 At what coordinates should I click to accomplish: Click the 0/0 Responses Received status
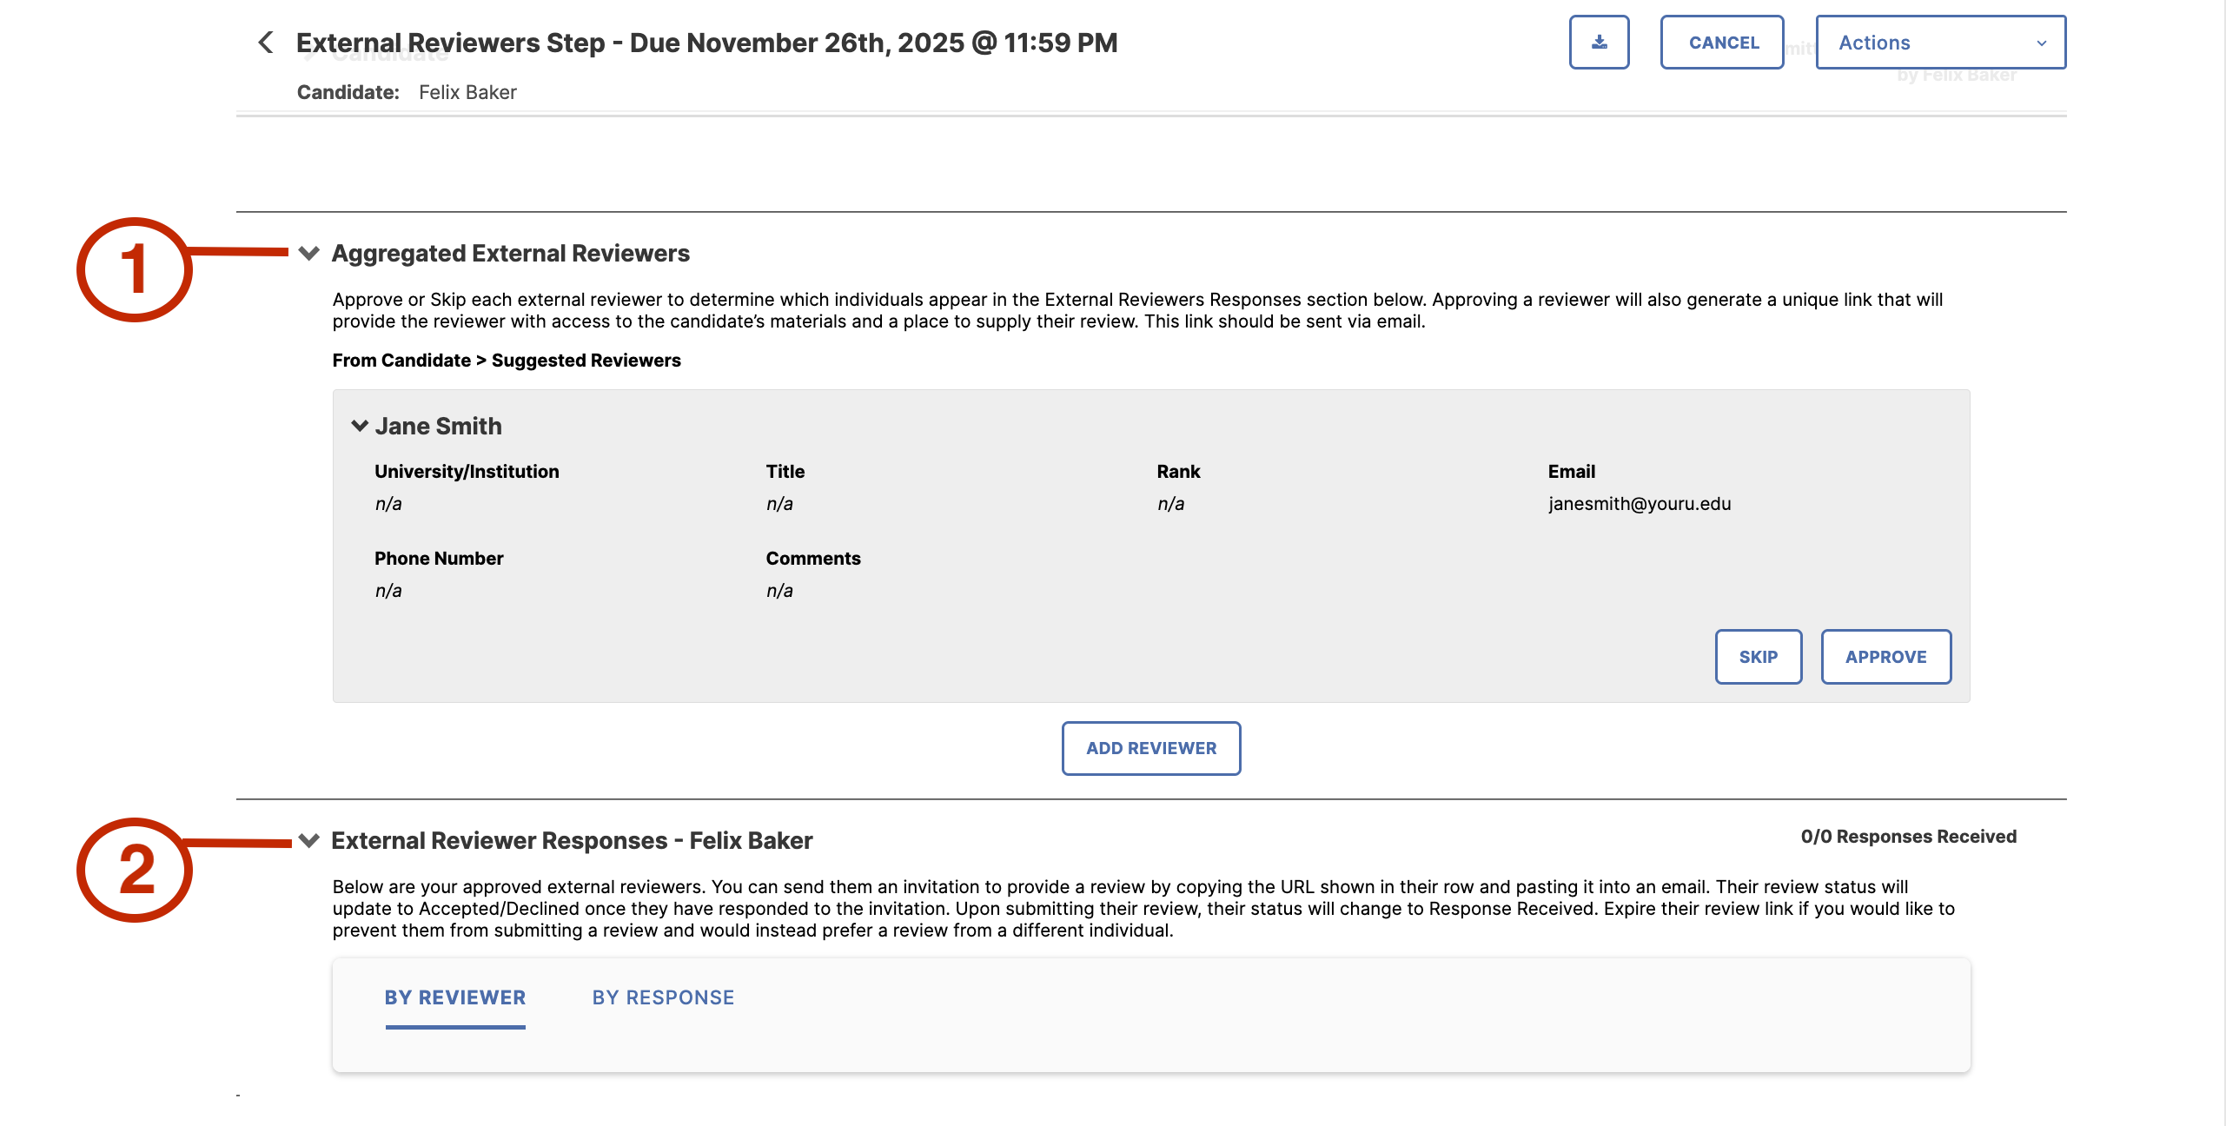[x=1908, y=837]
